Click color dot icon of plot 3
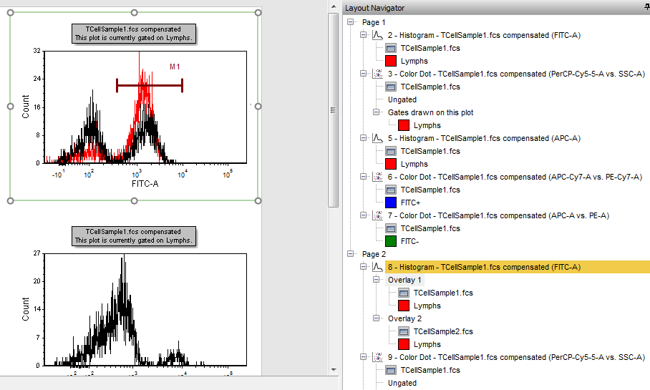 (378, 74)
